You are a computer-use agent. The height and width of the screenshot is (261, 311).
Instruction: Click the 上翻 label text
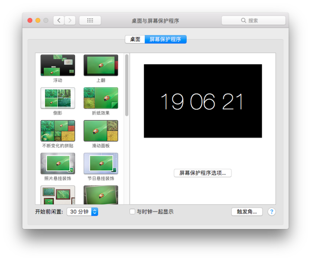tap(101, 80)
